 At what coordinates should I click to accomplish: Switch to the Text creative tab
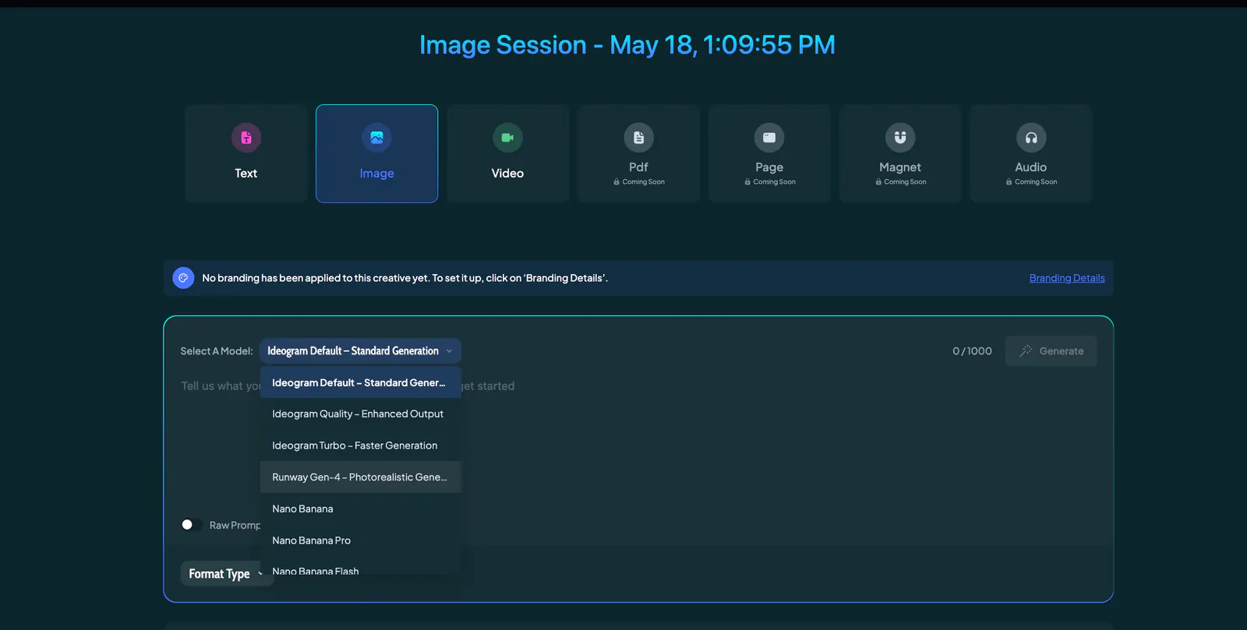pos(246,153)
